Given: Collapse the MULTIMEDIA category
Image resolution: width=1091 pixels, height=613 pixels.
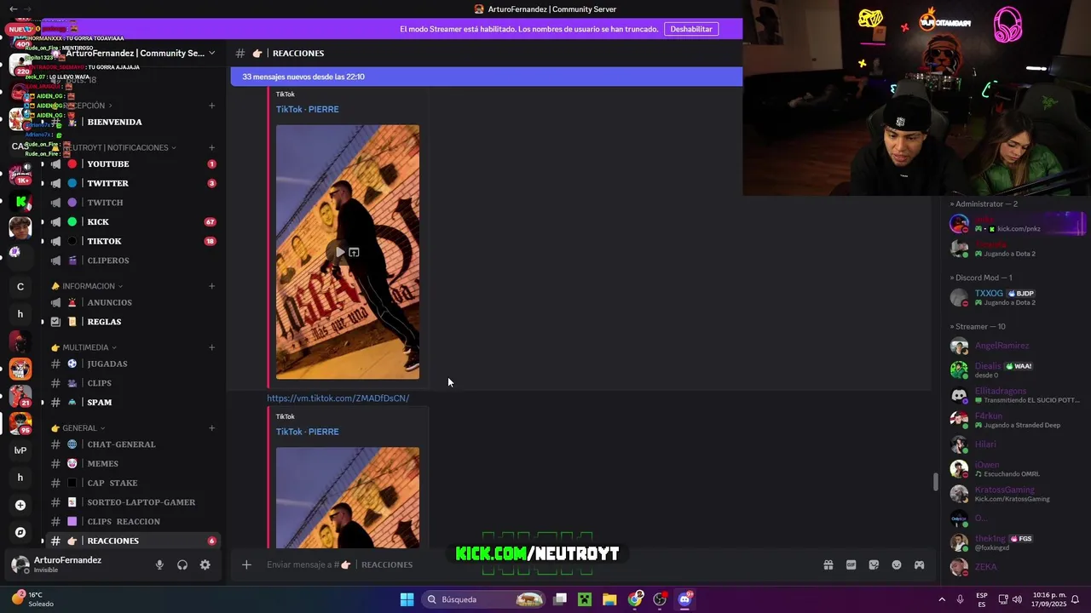Looking at the screenshot, I should pyautogui.click(x=85, y=347).
